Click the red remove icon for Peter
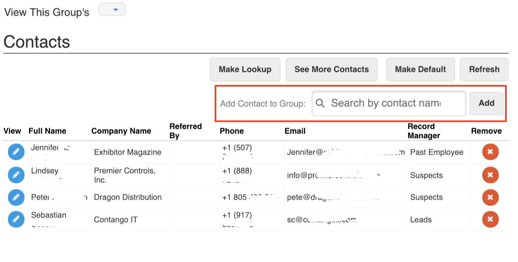Screen dimensions: 518x262 point(490,197)
